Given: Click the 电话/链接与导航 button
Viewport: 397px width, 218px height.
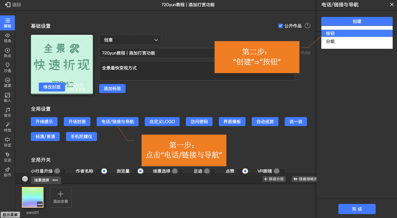Looking at the screenshot, I should pos(118,122).
